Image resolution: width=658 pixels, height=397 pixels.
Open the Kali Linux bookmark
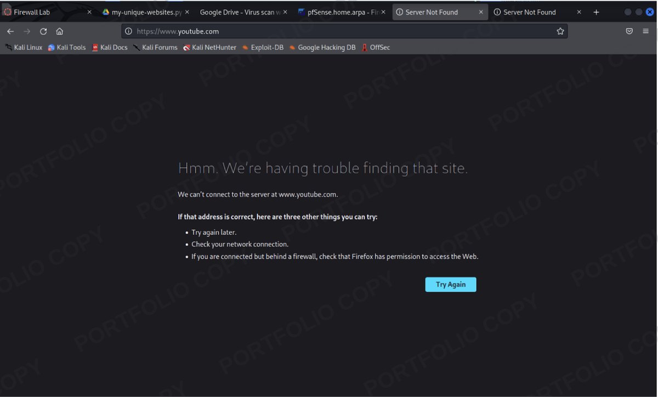24,48
